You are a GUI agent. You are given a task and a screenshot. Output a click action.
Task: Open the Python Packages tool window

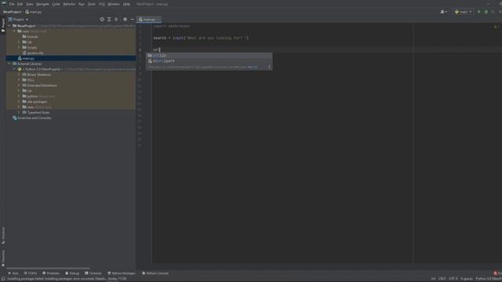[x=122, y=273]
